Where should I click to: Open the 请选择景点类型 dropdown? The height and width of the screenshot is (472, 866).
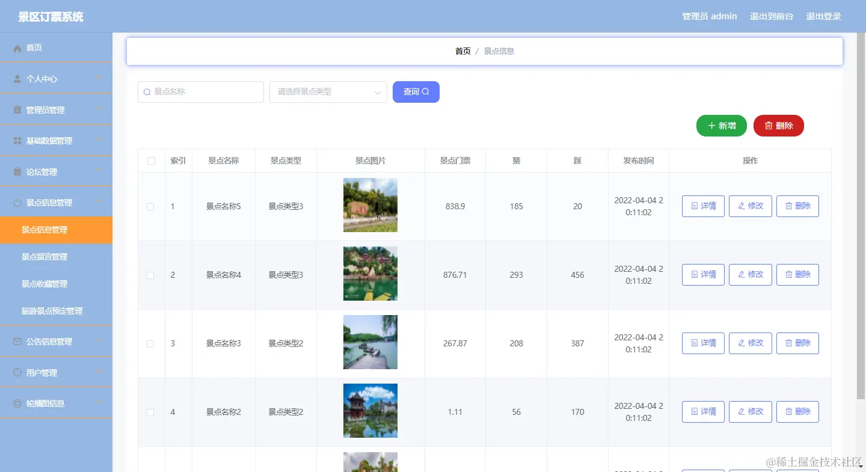[328, 92]
